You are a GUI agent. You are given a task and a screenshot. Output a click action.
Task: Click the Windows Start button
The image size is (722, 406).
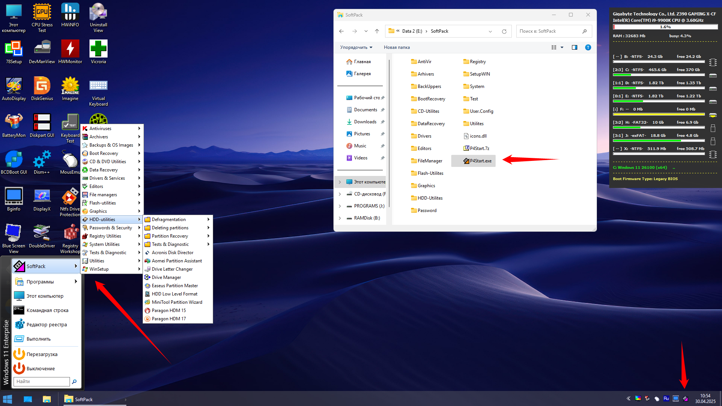[8, 399]
